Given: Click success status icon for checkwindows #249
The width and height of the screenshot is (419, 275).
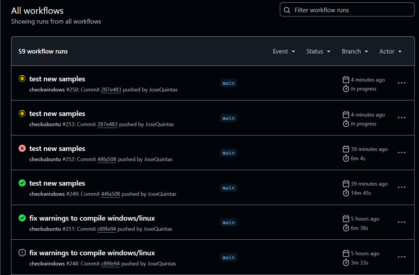Looking at the screenshot, I should [x=22, y=183].
